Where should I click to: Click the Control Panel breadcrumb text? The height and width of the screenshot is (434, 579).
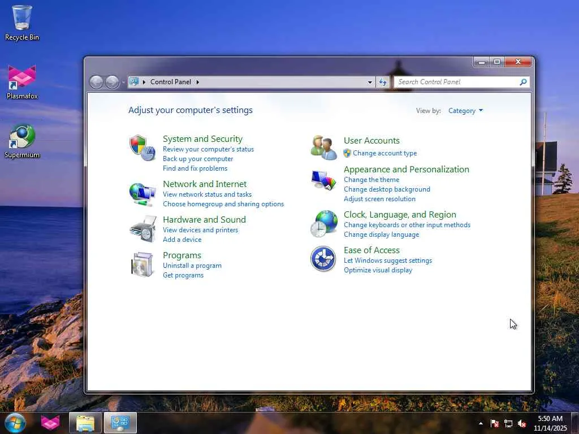point(171,82)
